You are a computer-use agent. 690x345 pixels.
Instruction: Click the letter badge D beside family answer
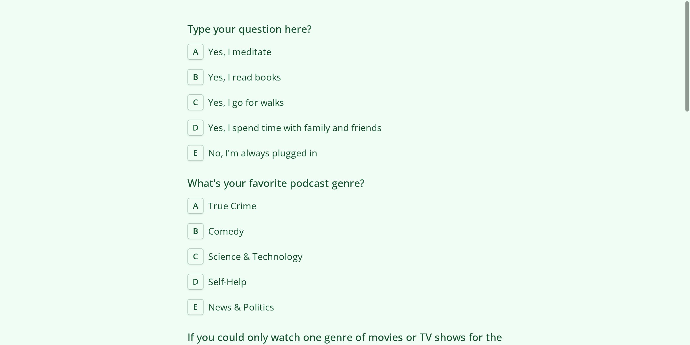pyautogui.click(x=195, y=128)
